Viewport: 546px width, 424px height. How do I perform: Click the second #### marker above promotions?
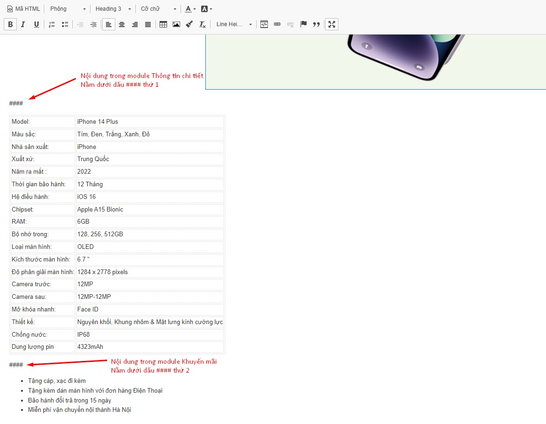(16, 365)
